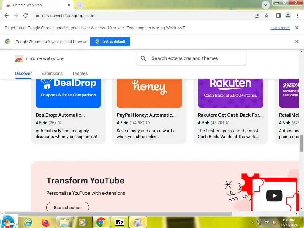Share this page using the share icon

click(257, 15)
